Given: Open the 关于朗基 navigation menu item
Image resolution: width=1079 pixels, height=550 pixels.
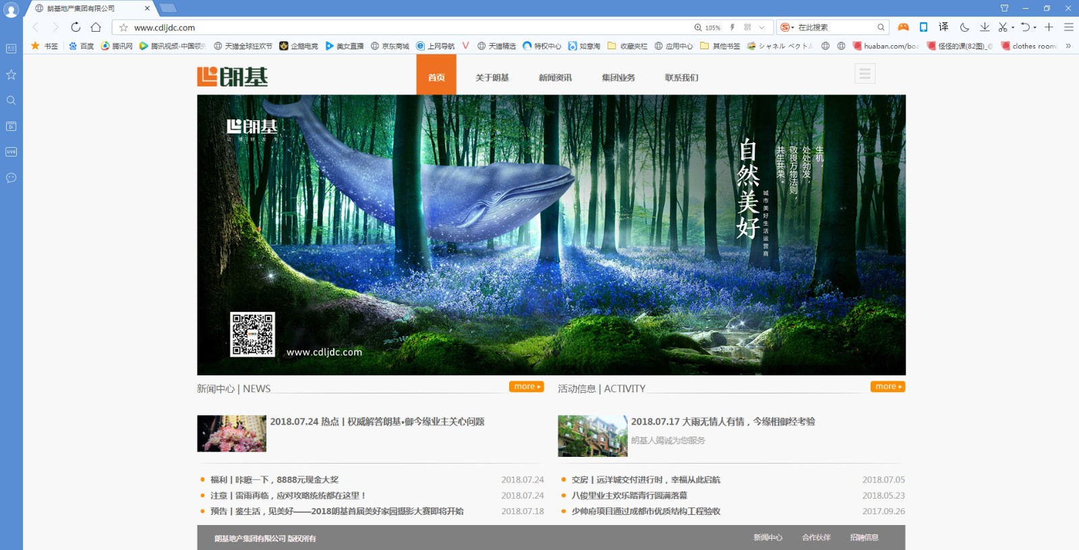Looking at the screenshot, I should [x=492, y=78].
